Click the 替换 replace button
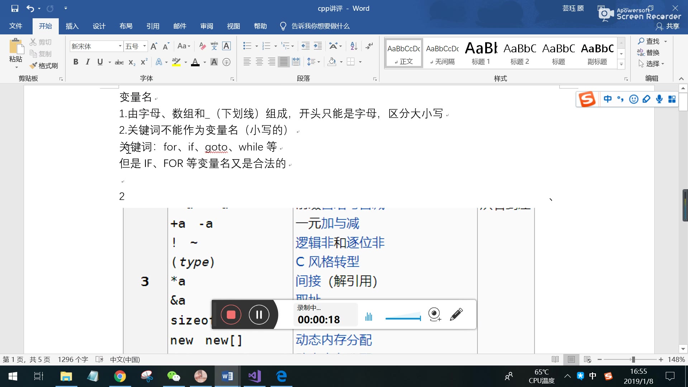This screenshot has height=387, width=688. pyautogui.click(x=649, y=52)
